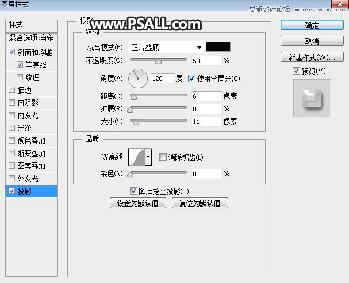Screen dimensions: 349x283
Task: Focus the opacity field showing 50
Action: (207, 61)
